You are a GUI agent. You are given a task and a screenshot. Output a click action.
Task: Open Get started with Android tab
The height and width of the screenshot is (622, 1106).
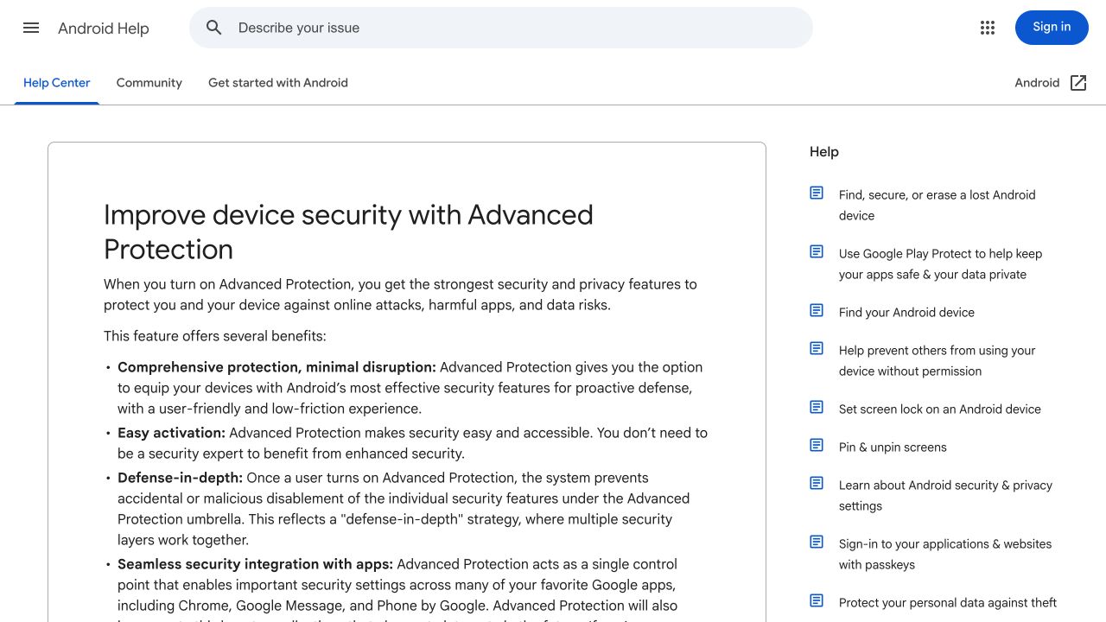pyautogui.click(x=278, y=83)
